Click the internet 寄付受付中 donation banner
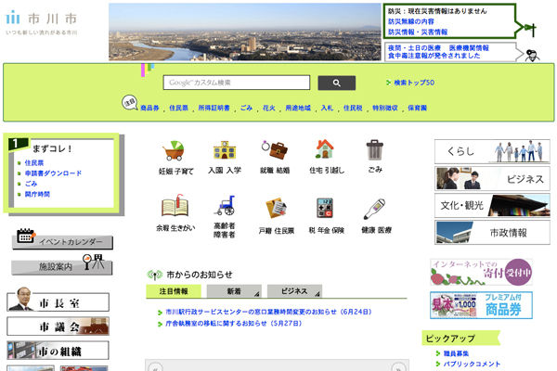557x371 pixels. tap(481, 272)
